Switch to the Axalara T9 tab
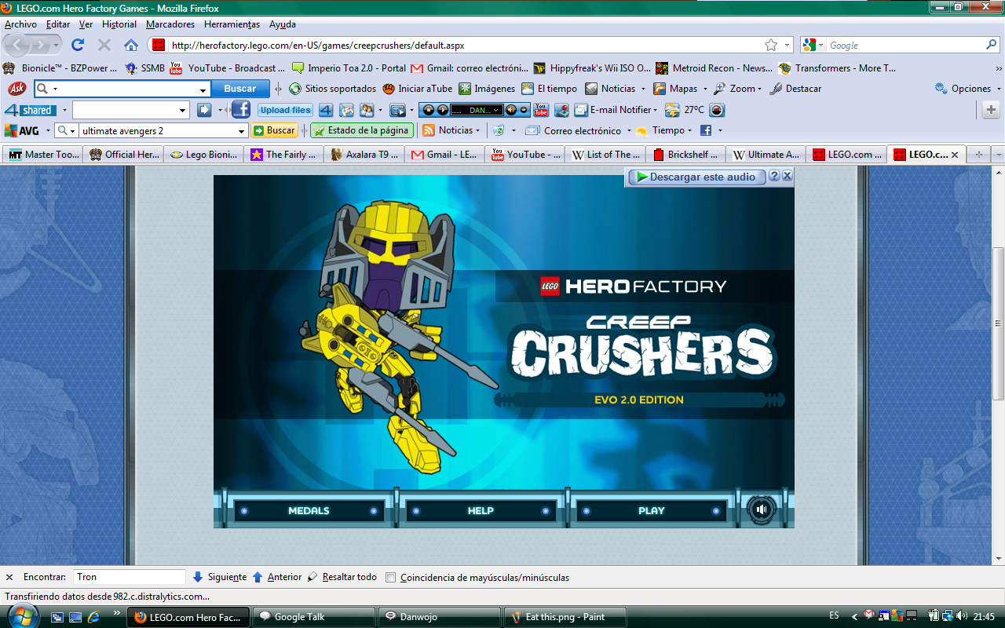This screenshot has height=628, width=1005. coord(363,155)
